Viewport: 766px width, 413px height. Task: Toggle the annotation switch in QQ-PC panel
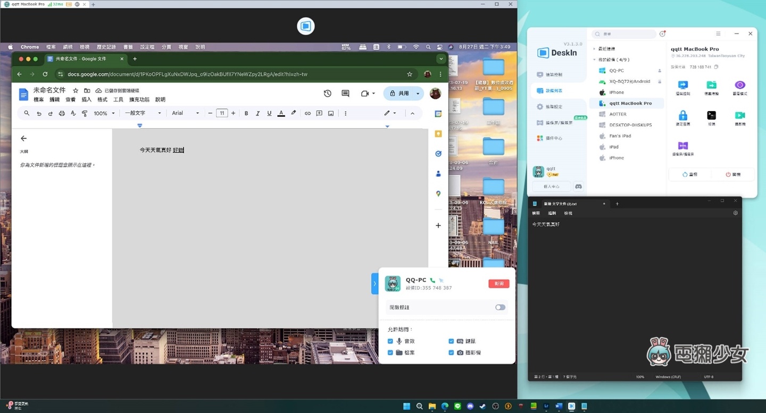[500, 307]
